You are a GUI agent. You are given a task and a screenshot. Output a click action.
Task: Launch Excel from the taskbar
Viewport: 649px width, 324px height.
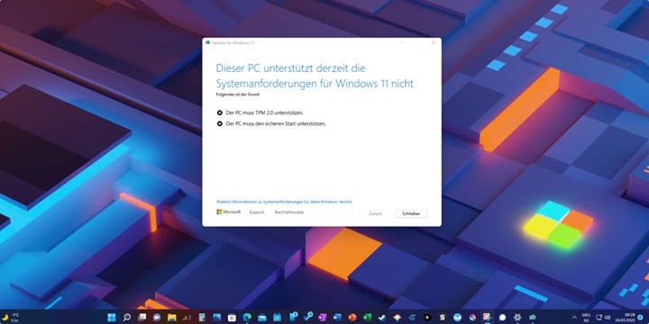point(367,318)
